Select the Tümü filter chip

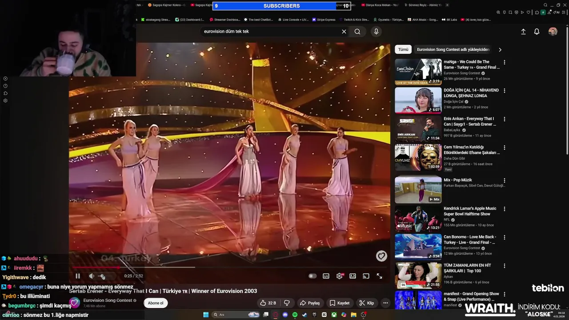point(403,50)
